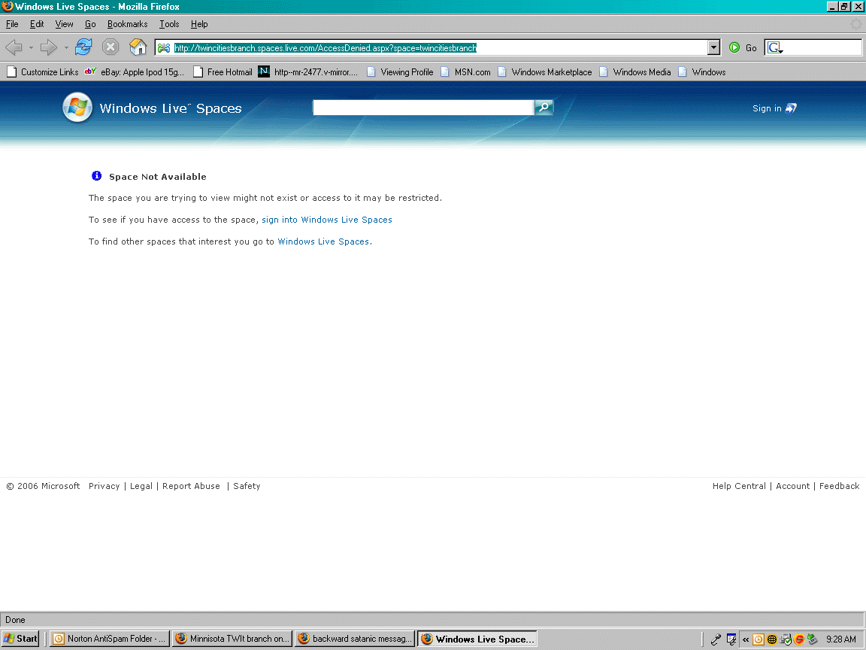Click the Stop loading icon
866x650 pixels.
(x=111, y=47)
